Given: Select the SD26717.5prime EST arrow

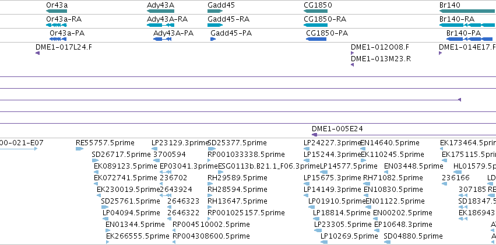Looking at the screenshot, I should coord(95,160).
